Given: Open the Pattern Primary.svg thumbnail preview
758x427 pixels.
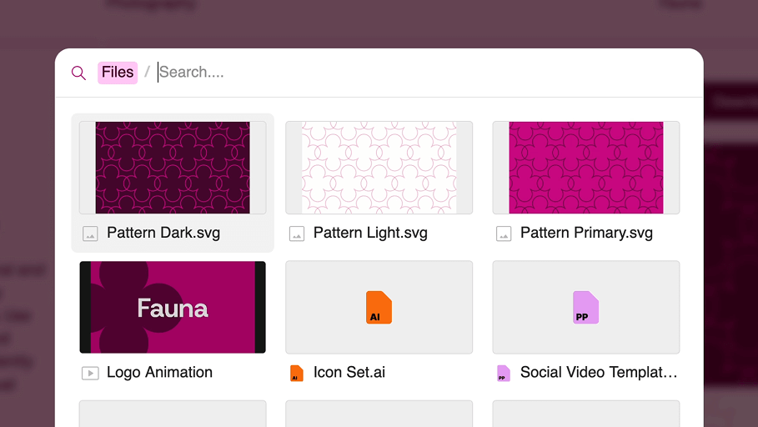Looking at the screenshot, I should pos(586,168).
